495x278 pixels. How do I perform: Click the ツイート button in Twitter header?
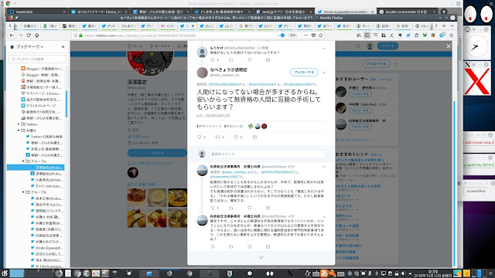point(387,46)
